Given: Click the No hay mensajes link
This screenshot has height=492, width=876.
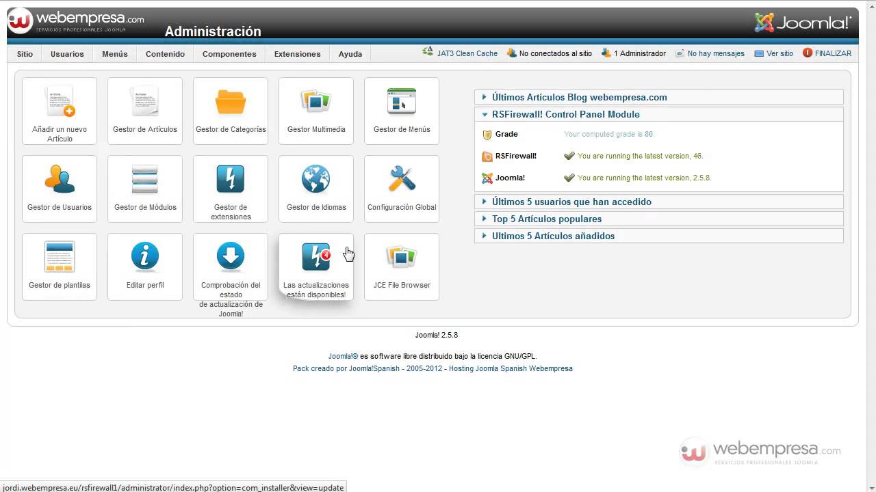Looking at the screenshot, I should point(716,53).
